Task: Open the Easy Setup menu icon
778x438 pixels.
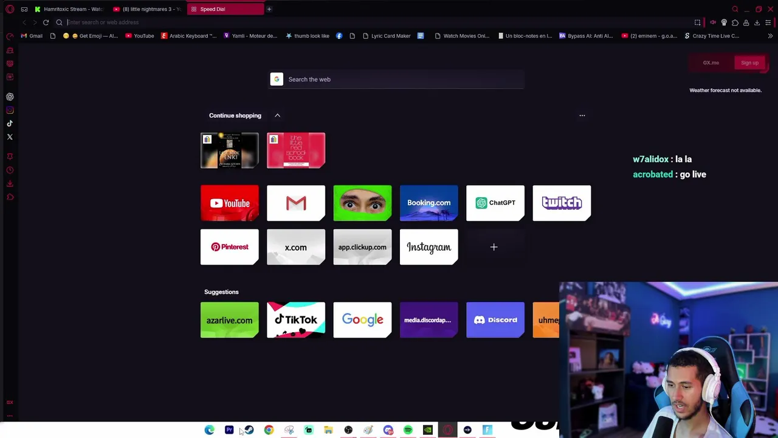Action: tap(768, 23)
